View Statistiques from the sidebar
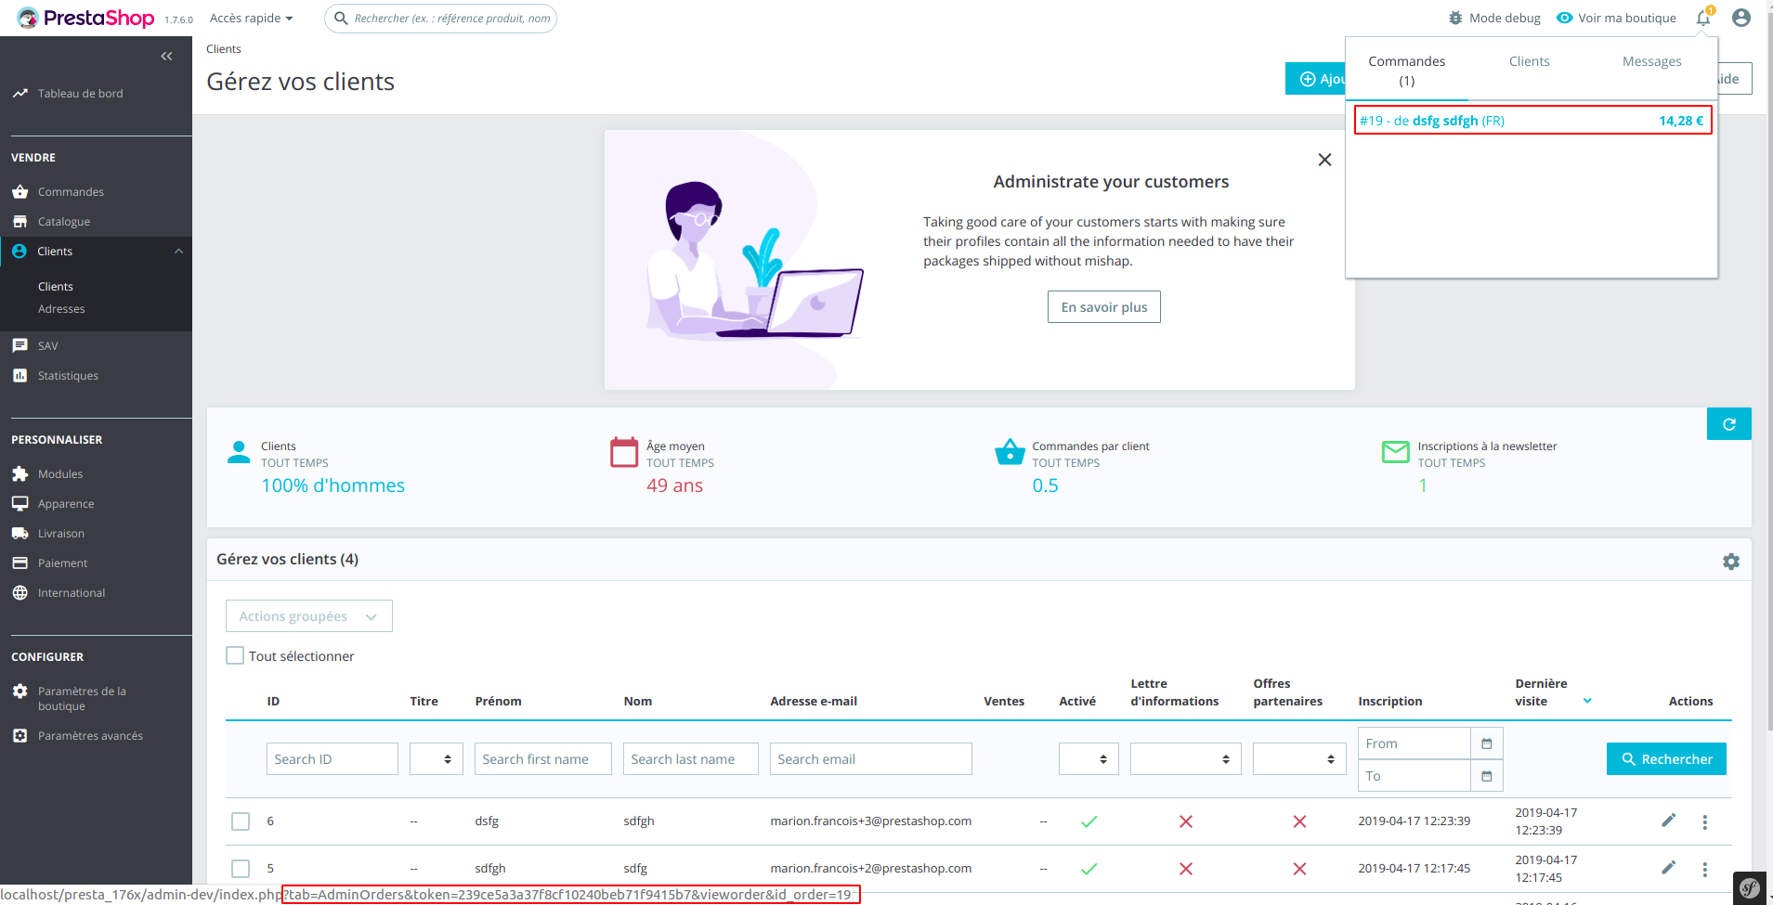Screen dimensions: 1773x905 point(67,375)
